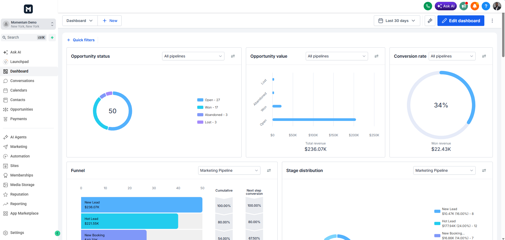Click the pin dashboard icon
The width and height of the screenshot is (505, 240).
[x=430, y=21]
